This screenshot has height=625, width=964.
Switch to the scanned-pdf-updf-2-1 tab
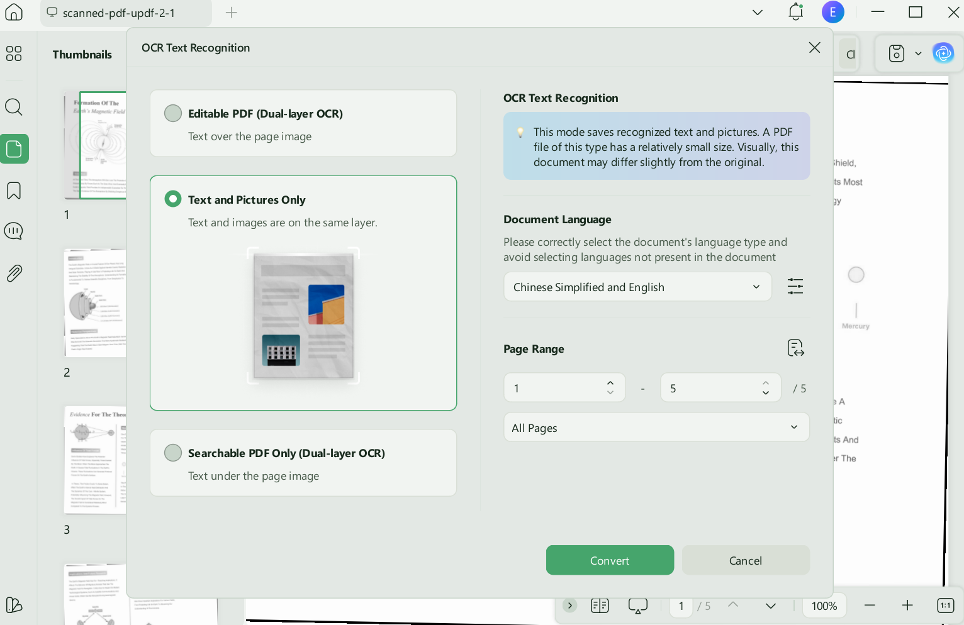tap(126, 13)
